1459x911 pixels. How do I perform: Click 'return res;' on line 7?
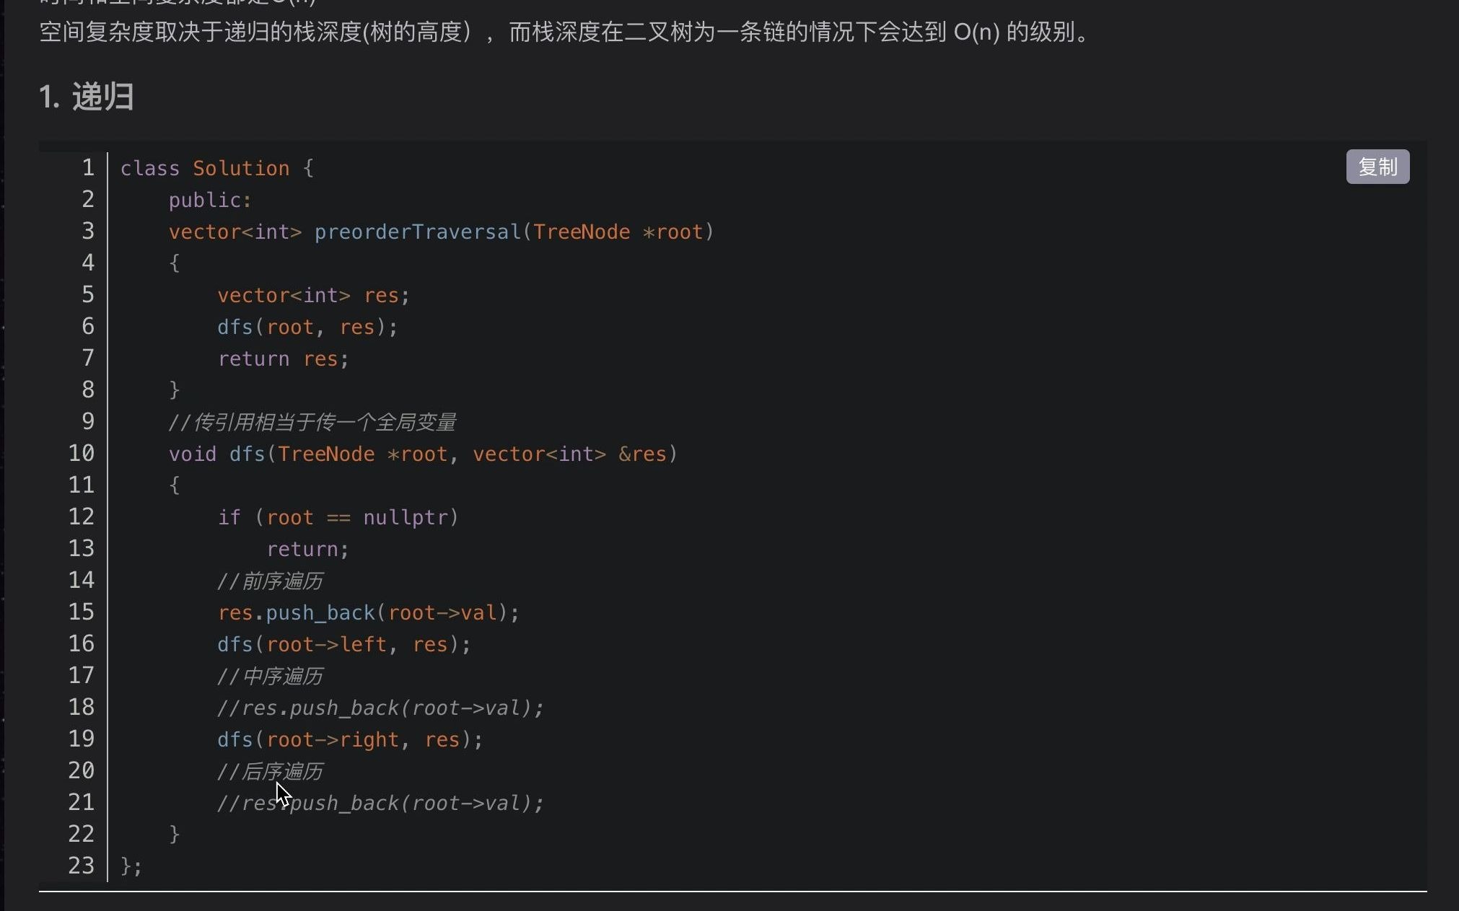click(x=284, y=359)
